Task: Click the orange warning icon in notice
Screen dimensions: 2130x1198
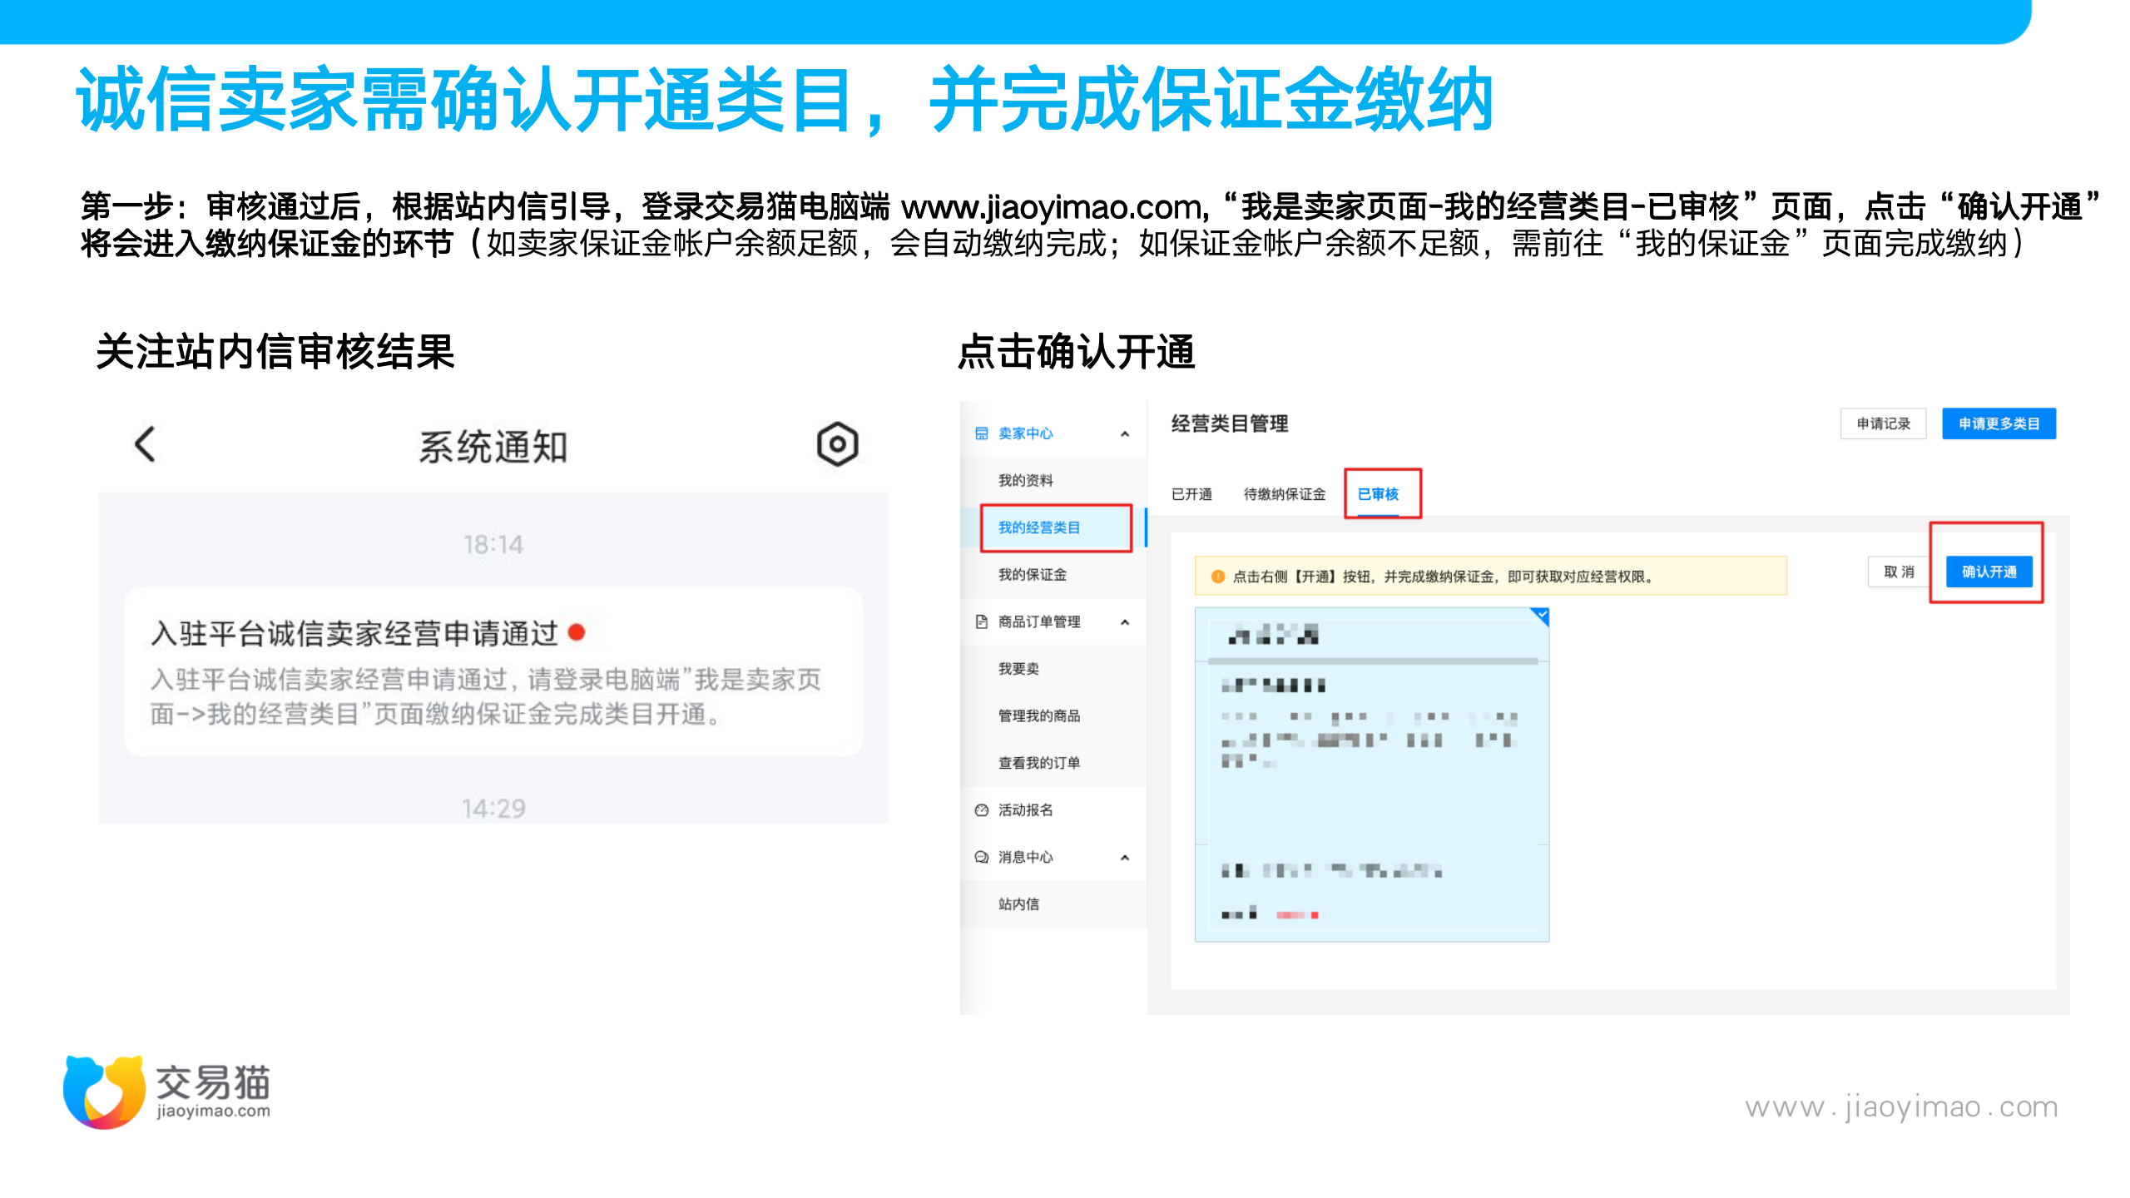Action: (x=1217, y=577)
